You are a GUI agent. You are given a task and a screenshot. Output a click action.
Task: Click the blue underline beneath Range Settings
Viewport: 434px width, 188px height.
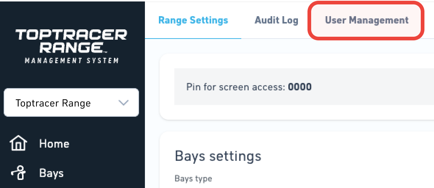(193, 38)
